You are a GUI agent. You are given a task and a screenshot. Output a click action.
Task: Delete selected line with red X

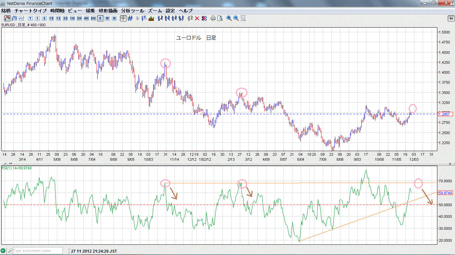(197, 18)
